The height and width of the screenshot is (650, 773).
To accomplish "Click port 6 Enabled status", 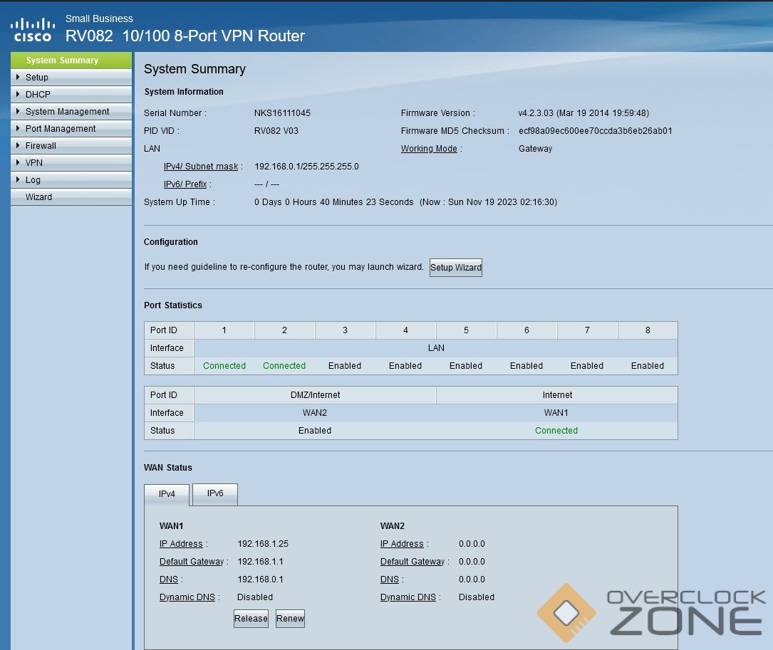I will click(x=526, y=366).
